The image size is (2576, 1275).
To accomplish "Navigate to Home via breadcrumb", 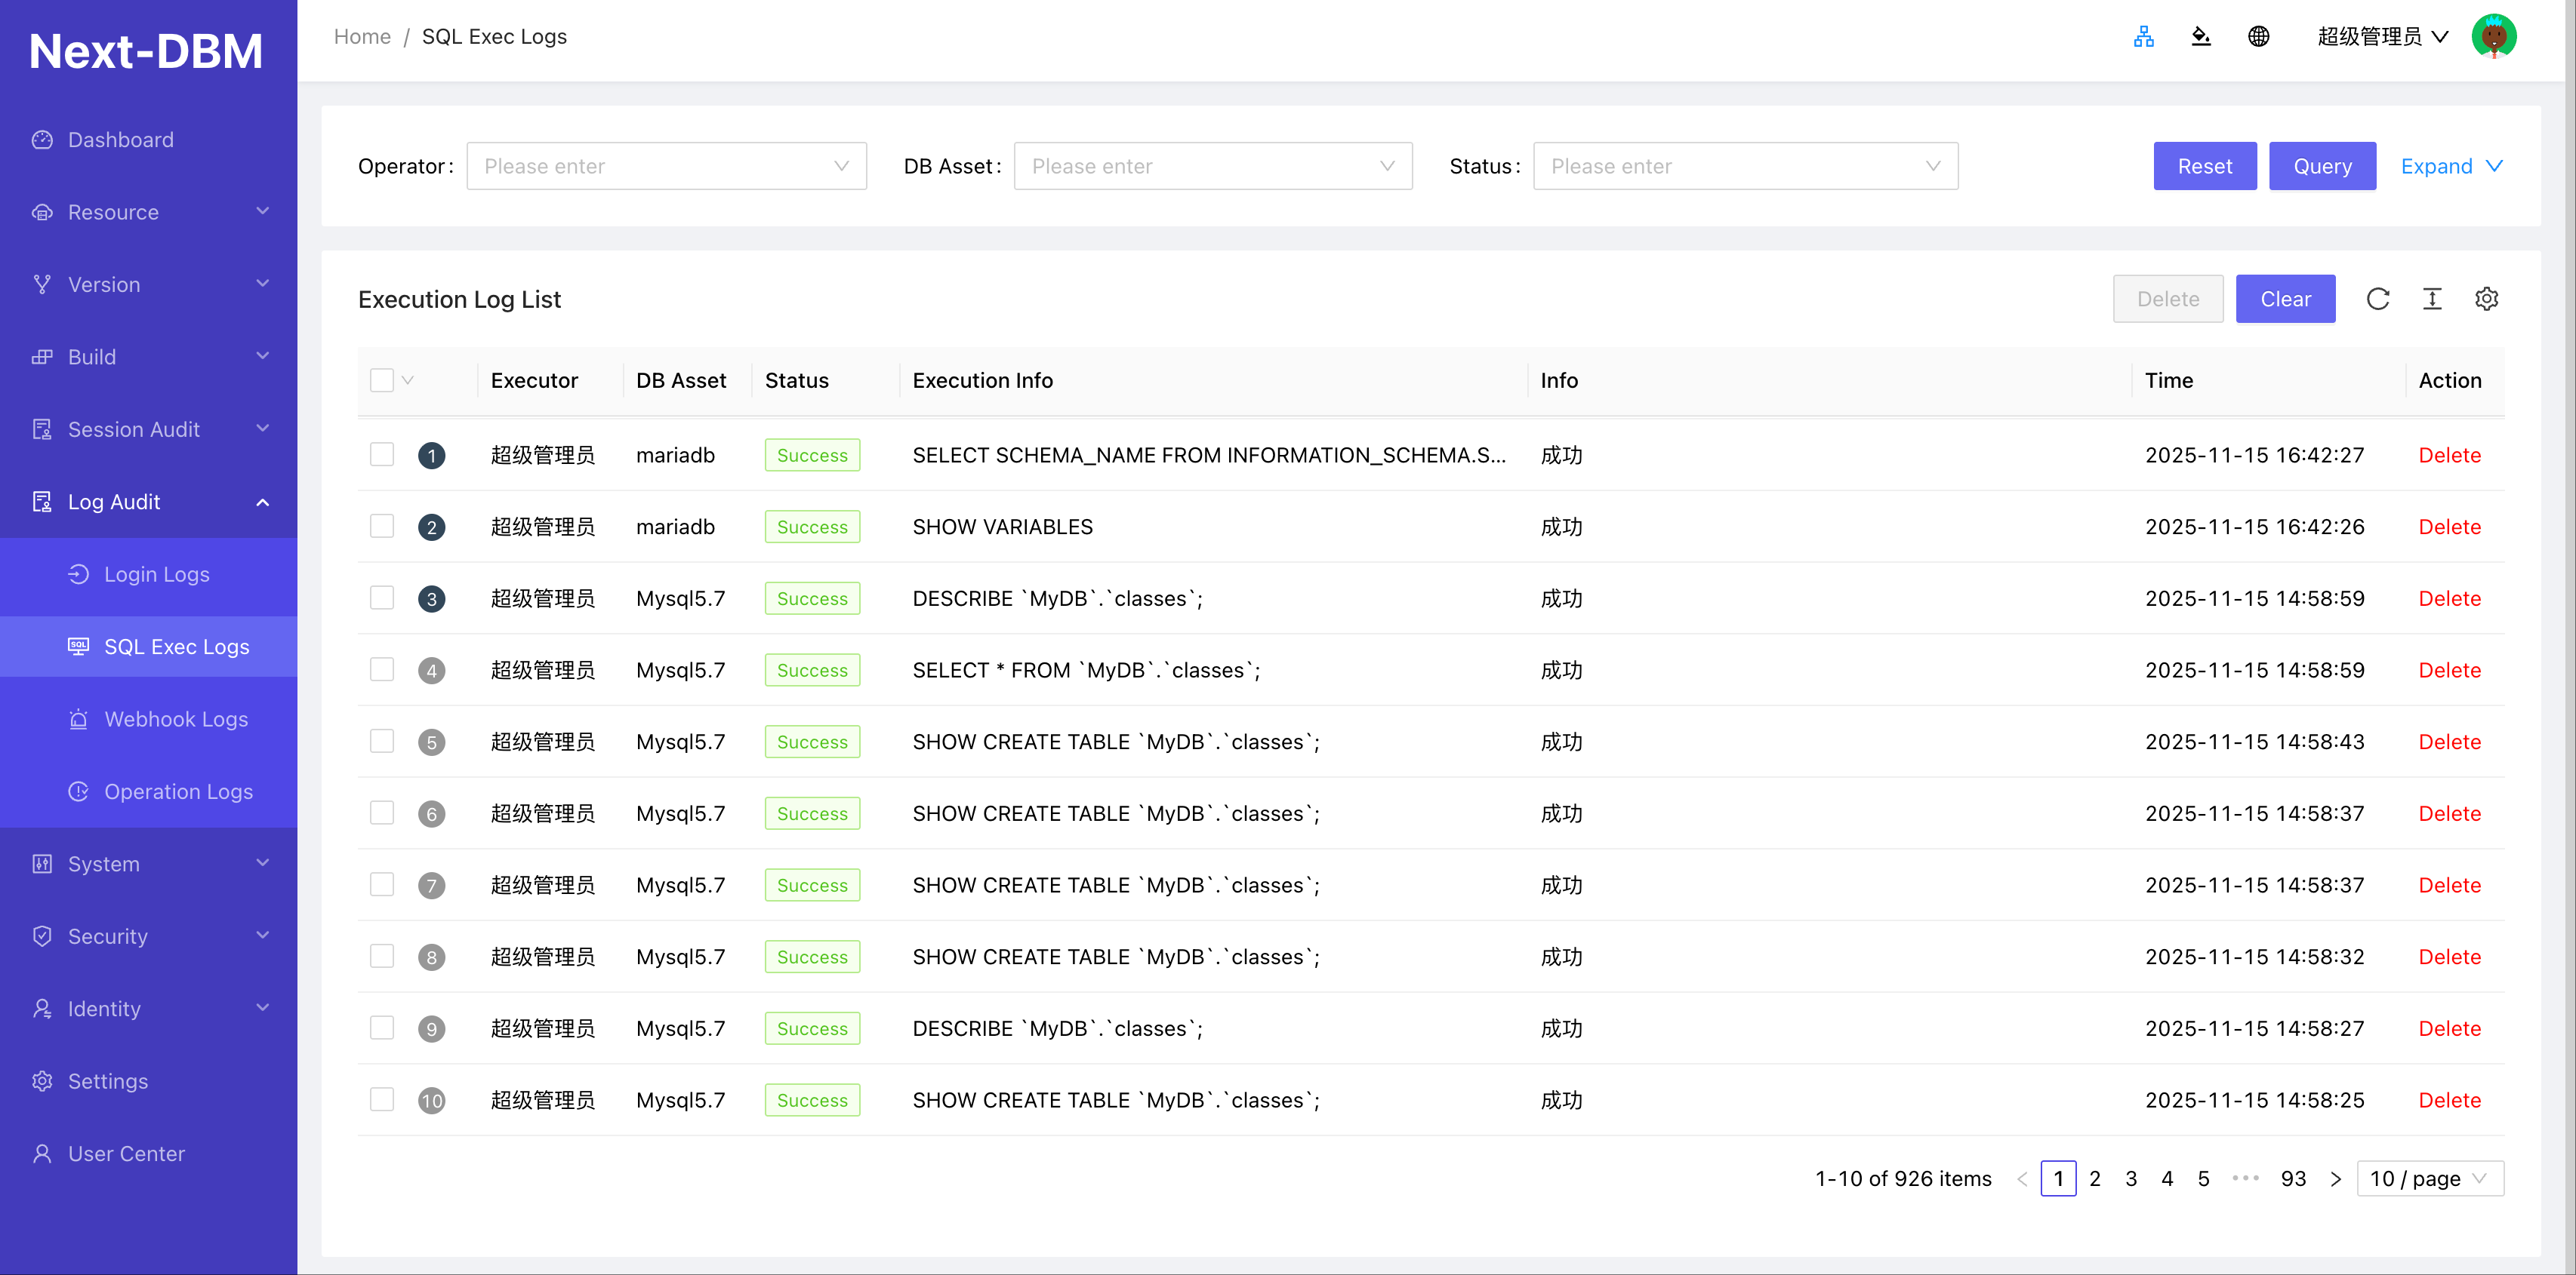I will 362,36.
